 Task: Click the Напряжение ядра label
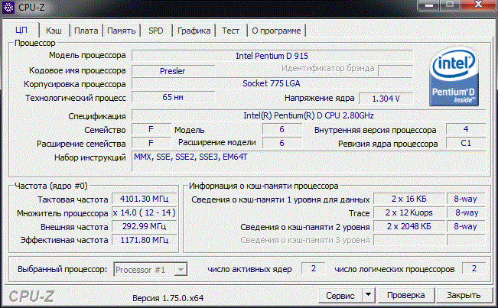(319, 99)
